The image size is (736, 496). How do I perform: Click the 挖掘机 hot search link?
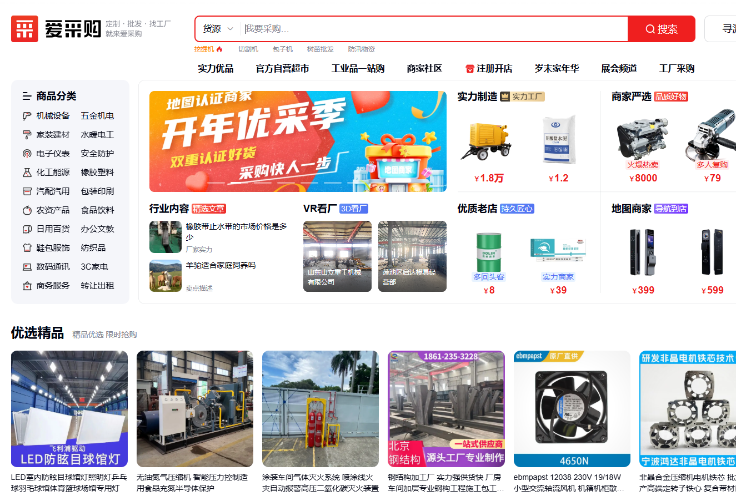(x=204, y=49)
